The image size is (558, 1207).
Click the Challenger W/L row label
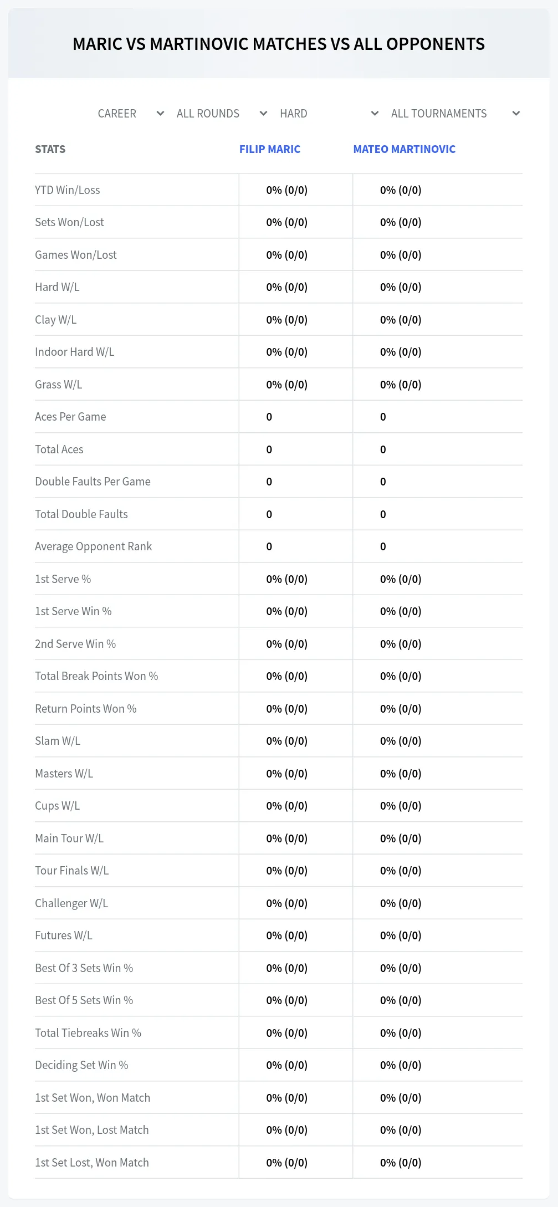coord(71,903)
